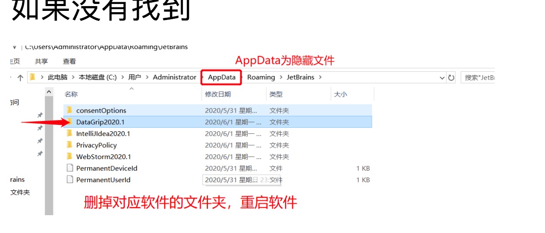Click the 文件 type of PermanentDeviceId
The width and height of the screenshot is (545, 233).
tap(276, 168)
